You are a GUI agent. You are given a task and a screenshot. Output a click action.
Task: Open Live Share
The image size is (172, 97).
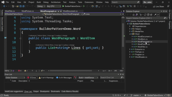pos(158,6)
